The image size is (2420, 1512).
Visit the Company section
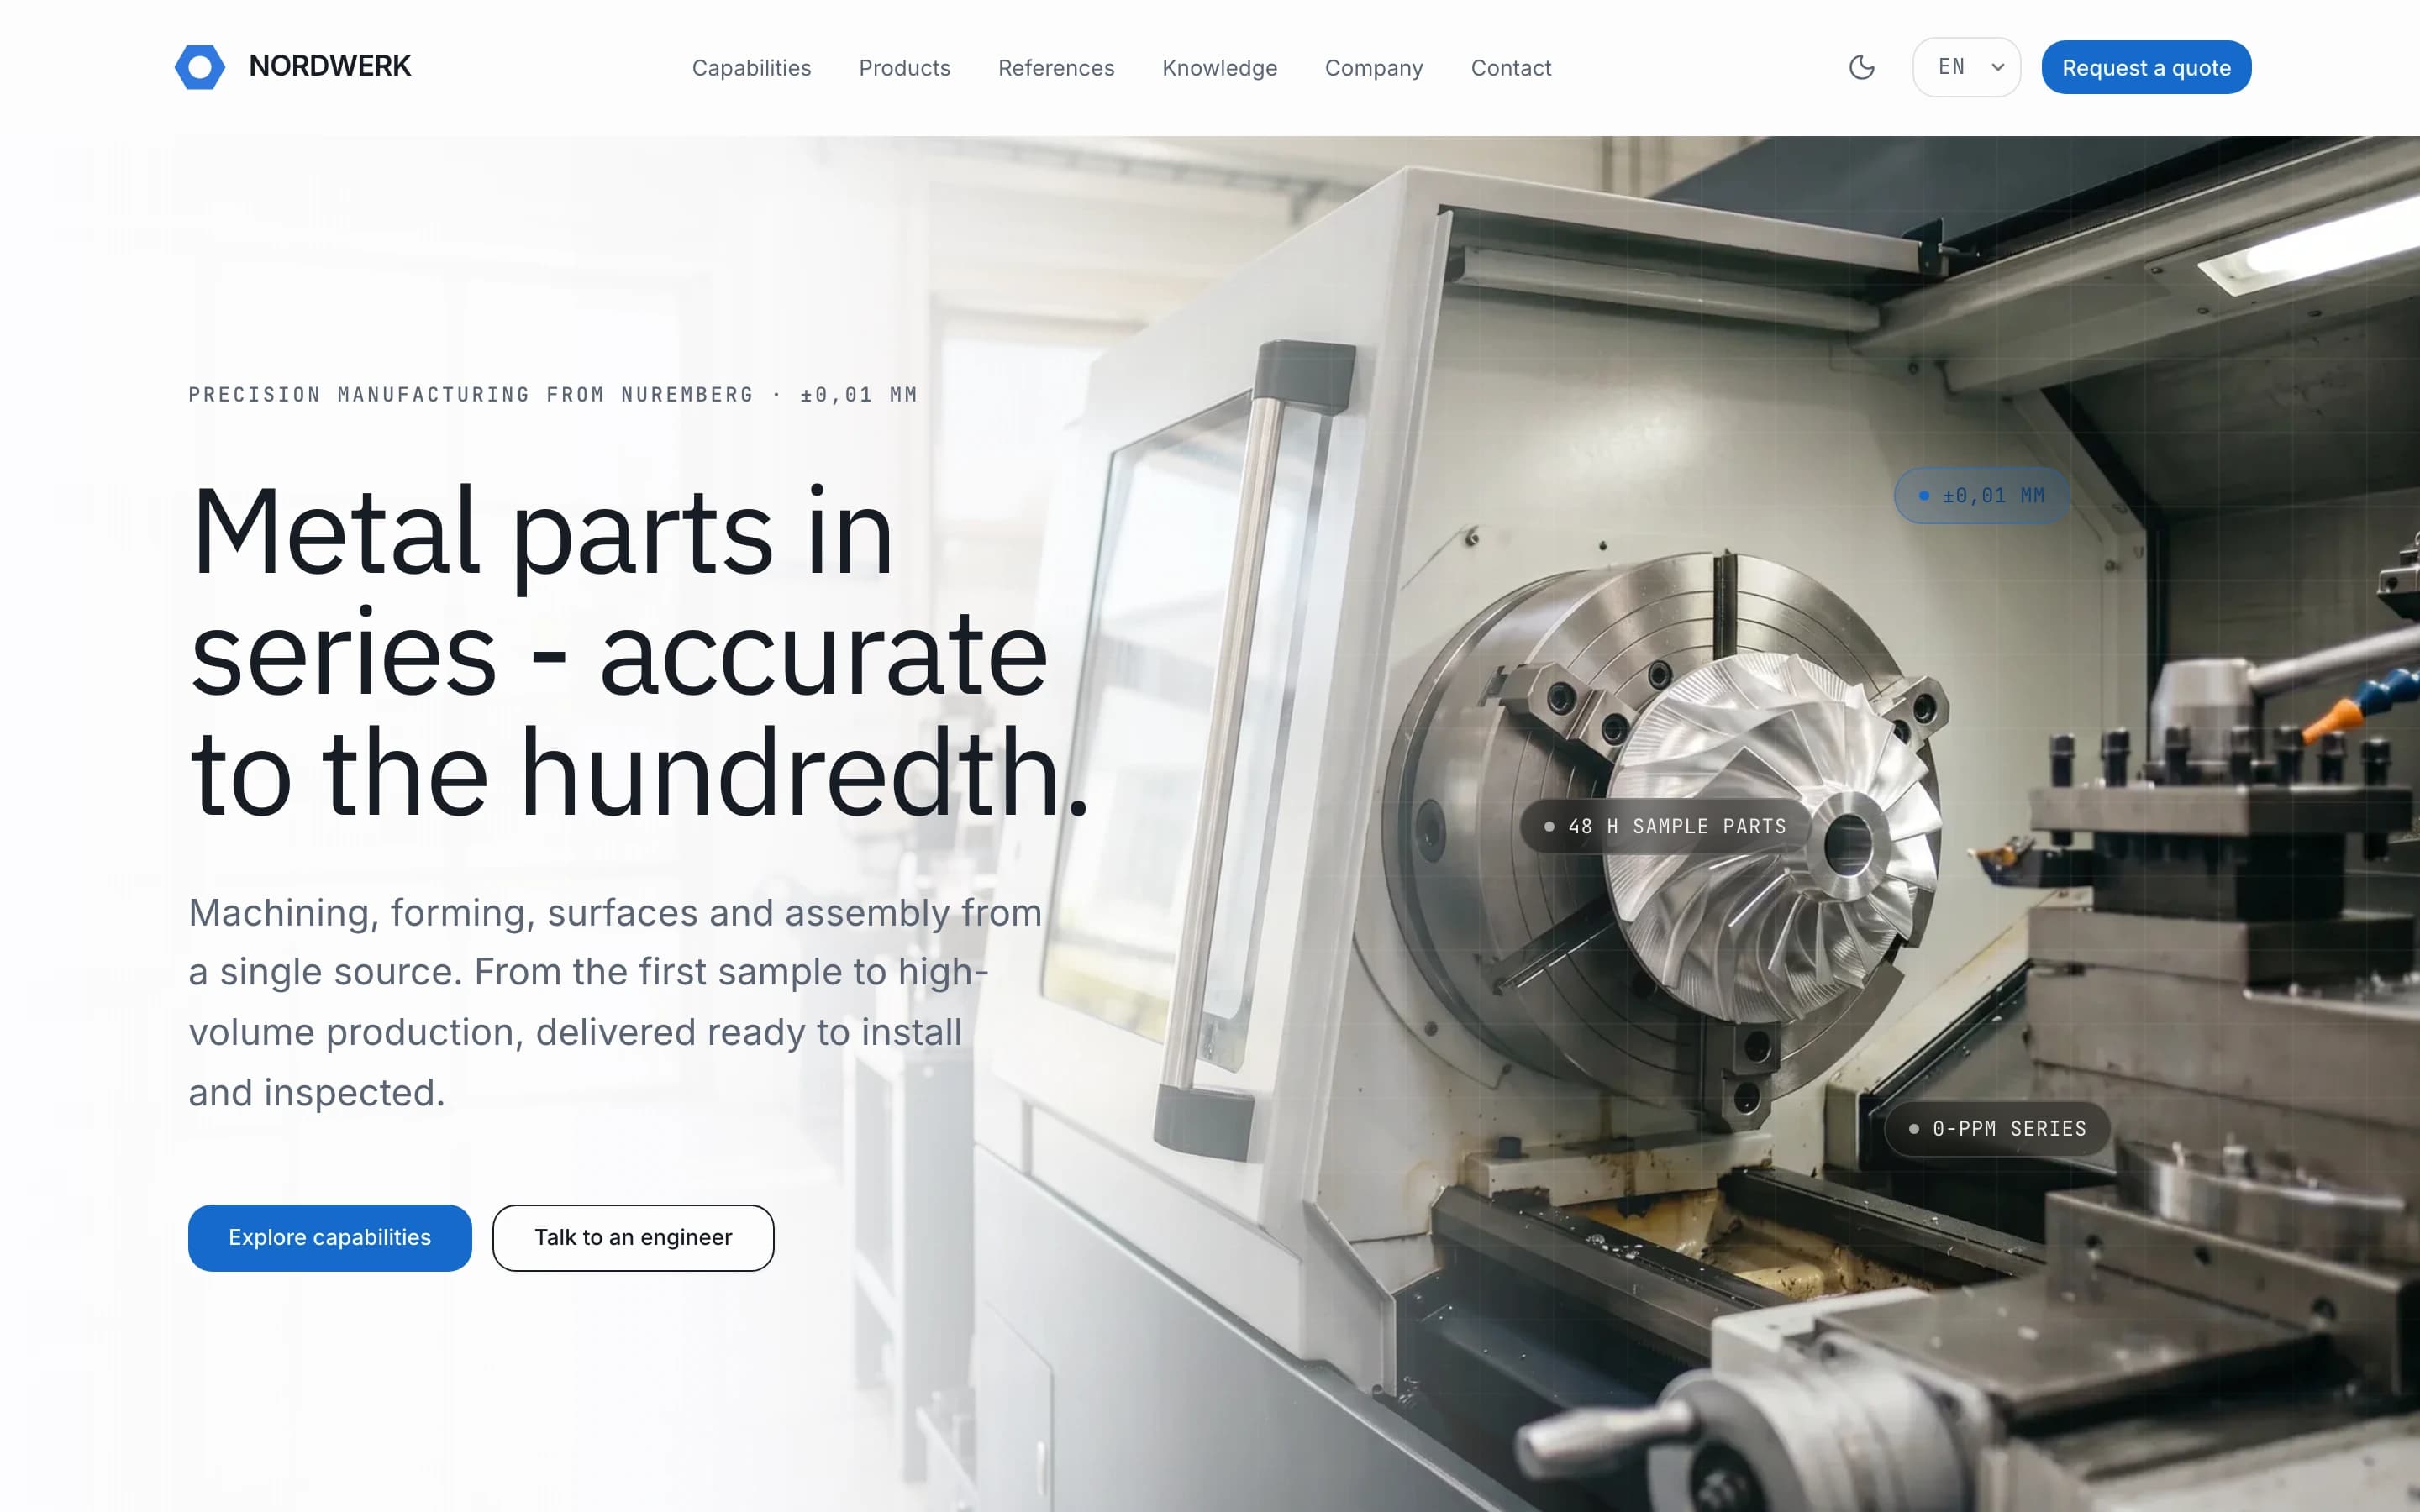[x=1373, y=68]
